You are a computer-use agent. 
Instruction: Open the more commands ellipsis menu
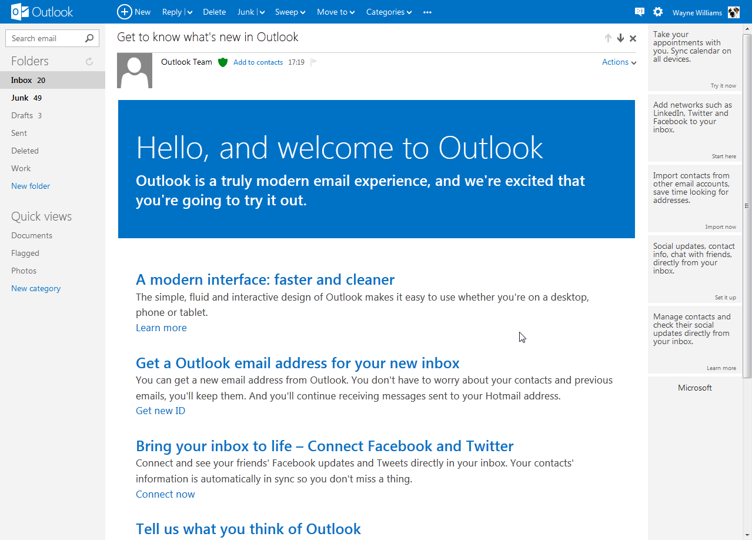pyautogui.click(x=427, y=12)
